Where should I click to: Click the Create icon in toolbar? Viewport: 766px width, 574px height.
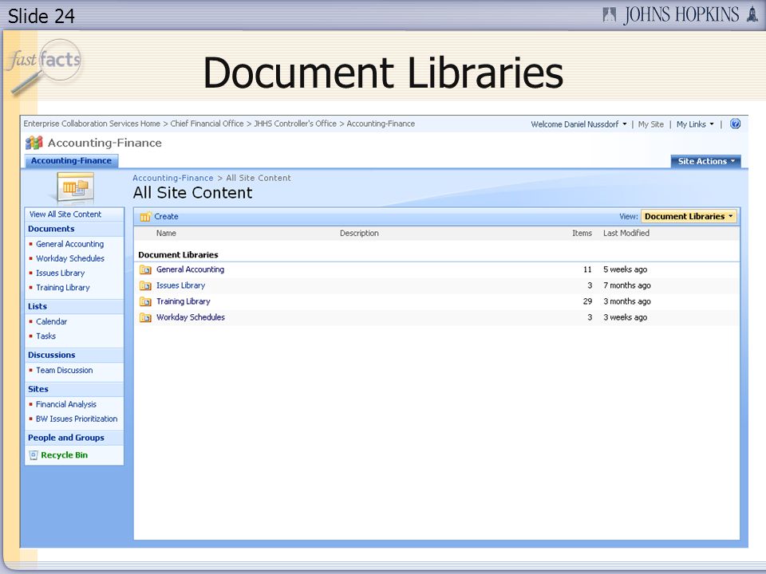tap(145, 217)
